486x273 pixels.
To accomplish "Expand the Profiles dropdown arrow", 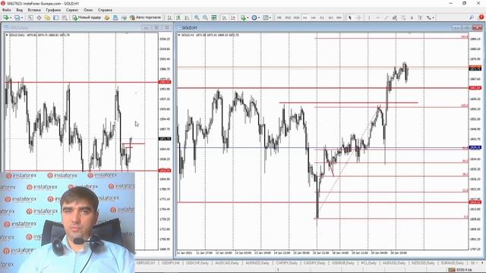I will click(x=22, y=17).
